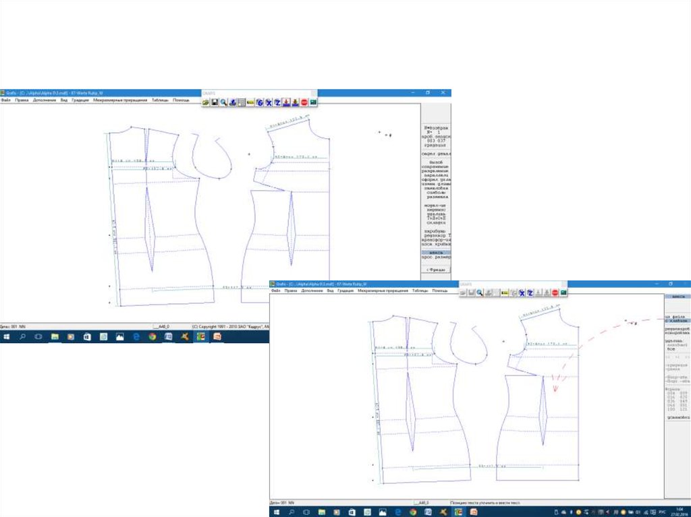This screenshot has height=517, width=691.
Task: Open File Explorer from the lower taskbar
Action: click(x=322, y=512)
